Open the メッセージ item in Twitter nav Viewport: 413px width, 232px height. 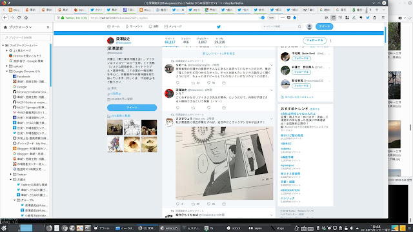[173, 26]
